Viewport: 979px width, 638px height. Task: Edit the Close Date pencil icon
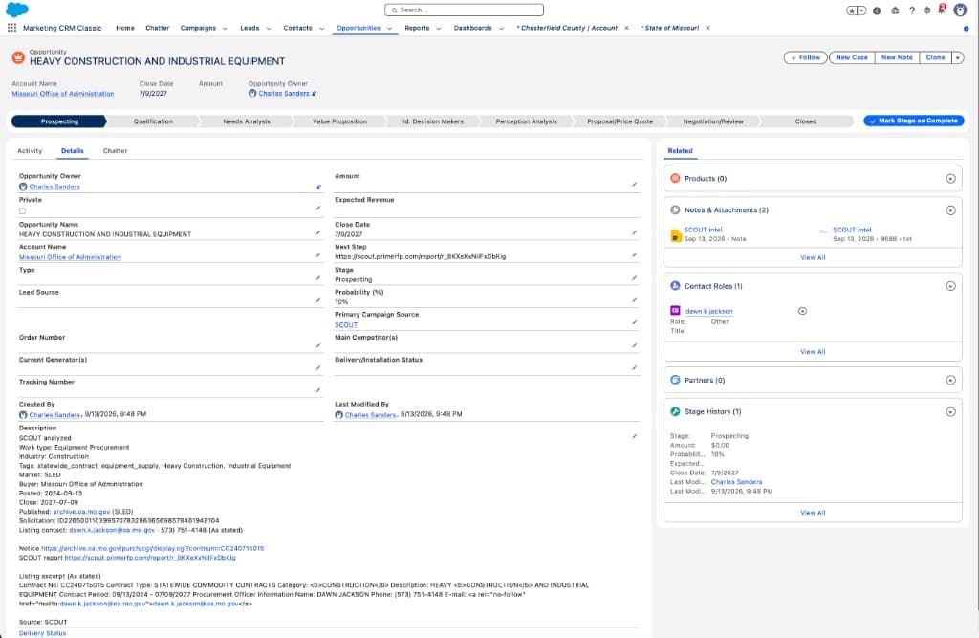[x=635, y=233]
